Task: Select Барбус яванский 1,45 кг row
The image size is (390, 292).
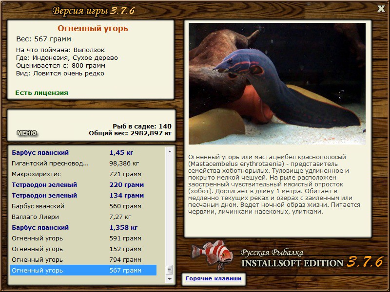Action: pyautogui.click(x=83, y=153)
